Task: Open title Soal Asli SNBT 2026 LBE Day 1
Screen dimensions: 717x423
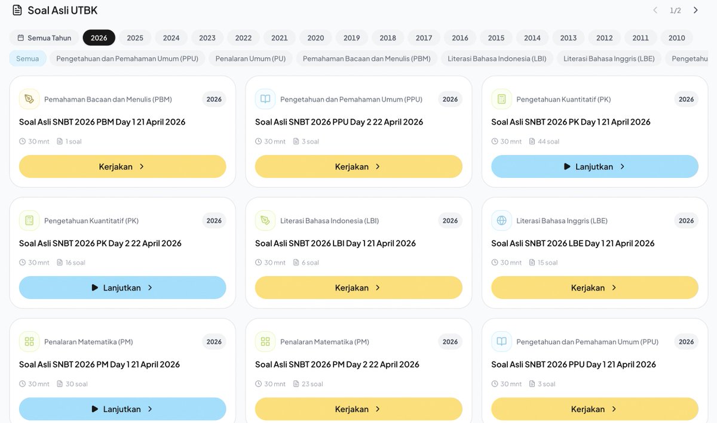Action: [572, 243]
